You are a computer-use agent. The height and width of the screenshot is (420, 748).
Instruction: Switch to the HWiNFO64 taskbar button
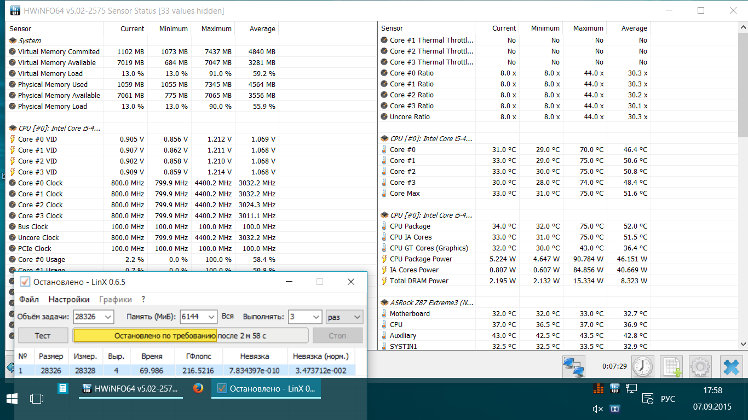[131, 388]
